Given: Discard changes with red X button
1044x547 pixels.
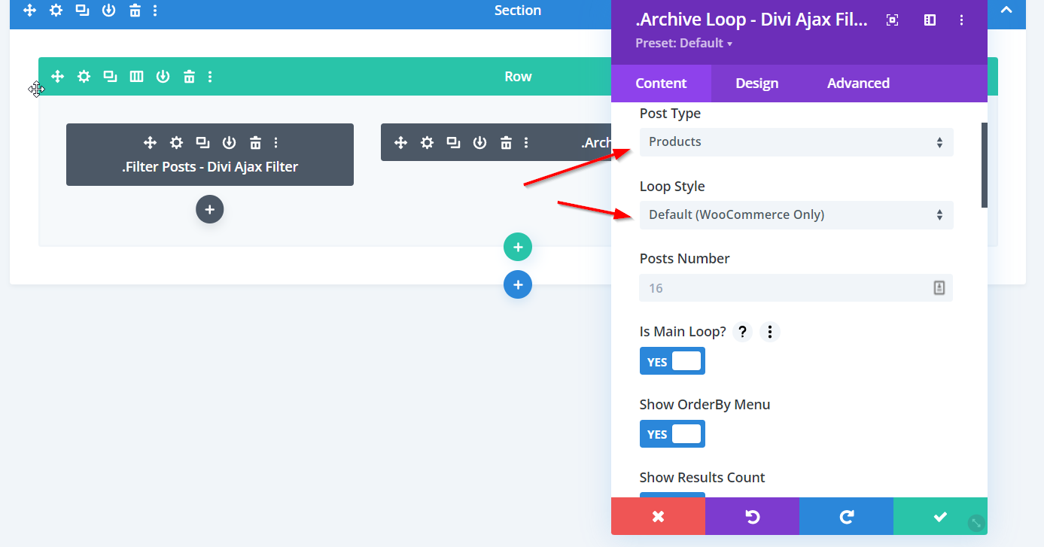Looking at the screenshot, I should [658, 516].
